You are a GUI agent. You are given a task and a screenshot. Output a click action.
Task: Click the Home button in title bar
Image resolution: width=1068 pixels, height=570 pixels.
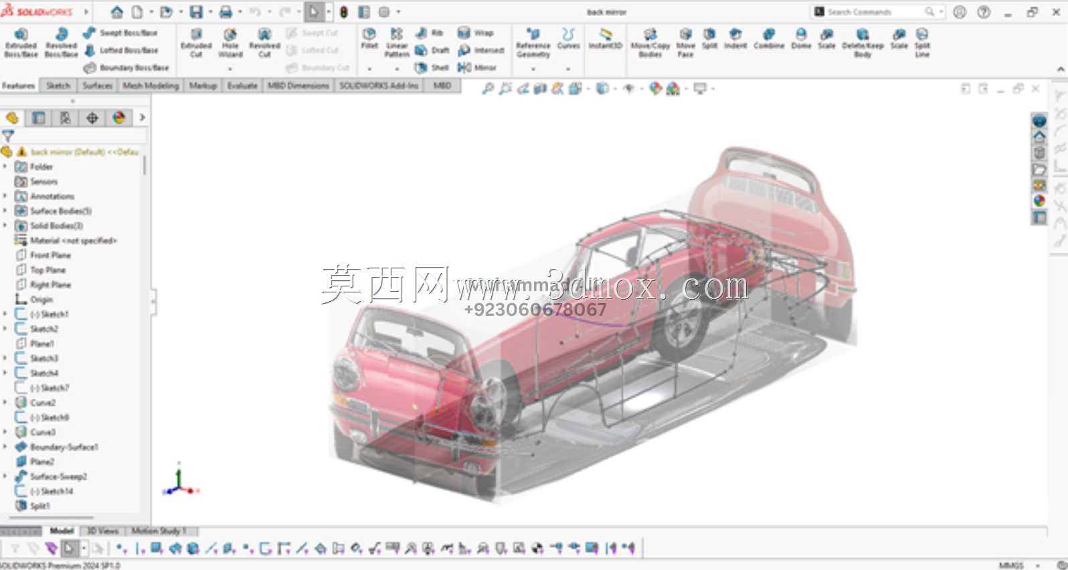pos(116,12)
